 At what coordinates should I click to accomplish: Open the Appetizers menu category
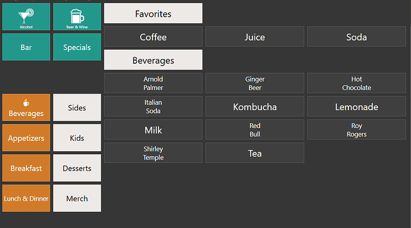pos(26,138)
